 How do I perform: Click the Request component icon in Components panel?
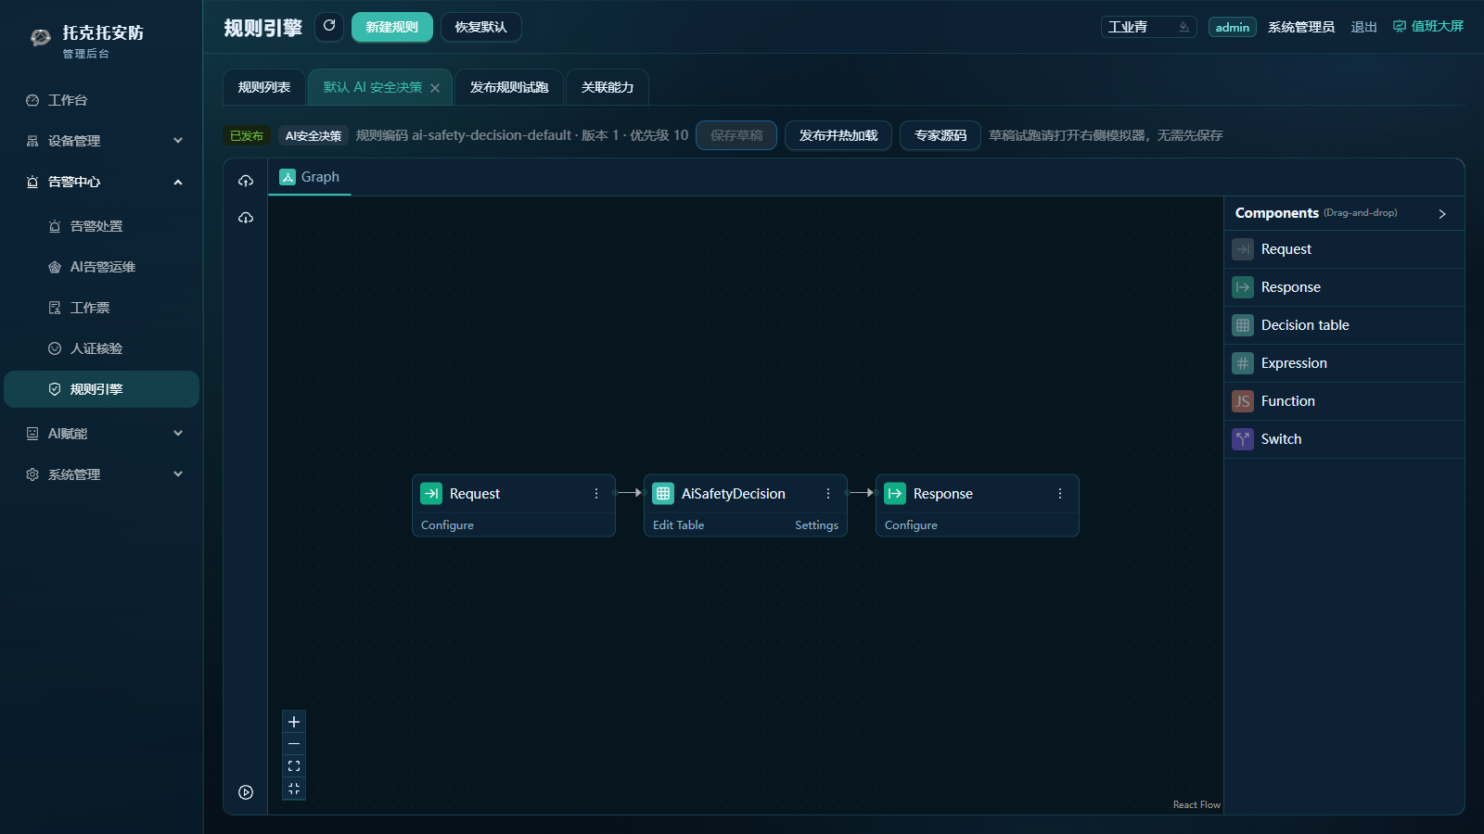1243,249
